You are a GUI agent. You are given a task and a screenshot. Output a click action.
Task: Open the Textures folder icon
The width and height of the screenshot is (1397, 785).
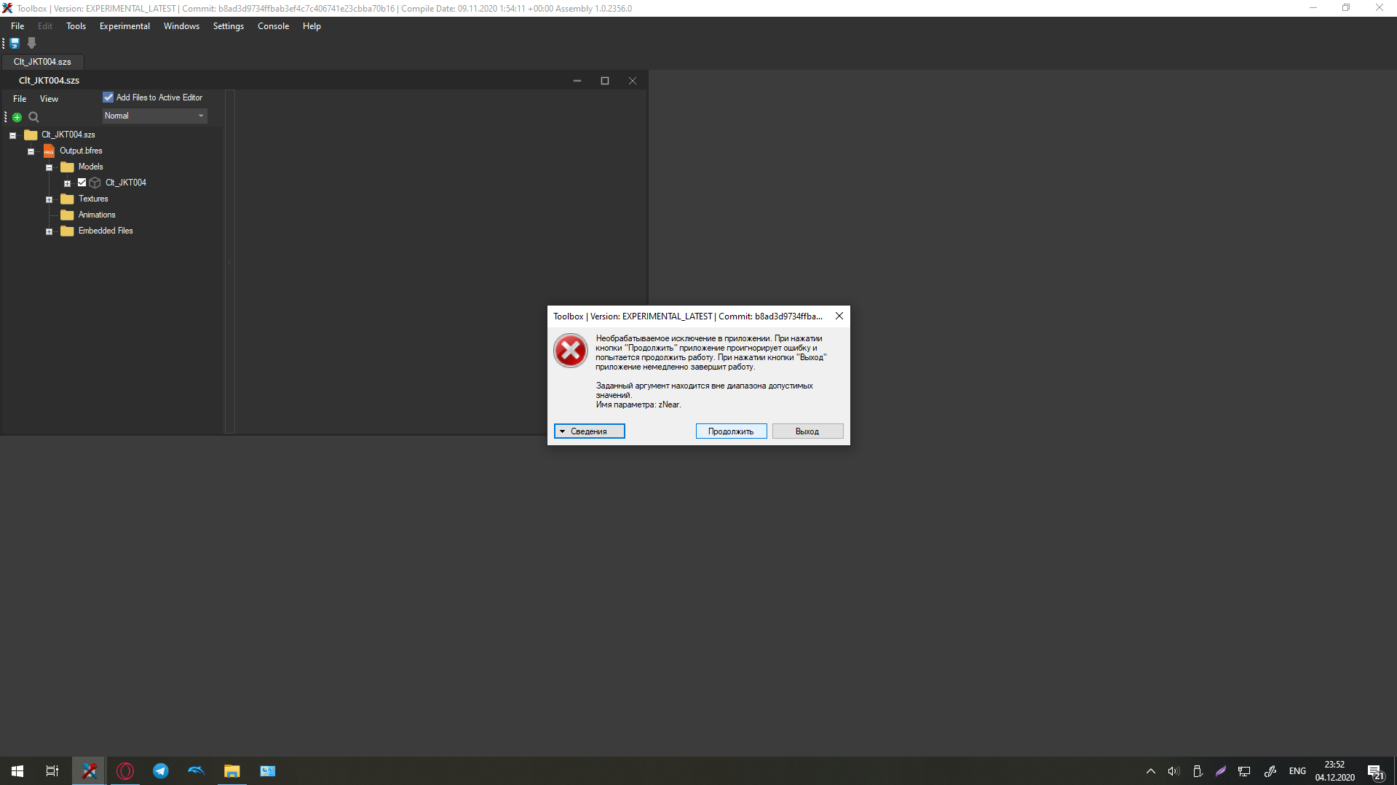(66, 199)
